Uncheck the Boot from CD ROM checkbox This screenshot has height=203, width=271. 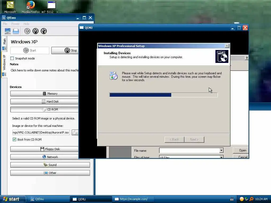[x=14, y=140]
